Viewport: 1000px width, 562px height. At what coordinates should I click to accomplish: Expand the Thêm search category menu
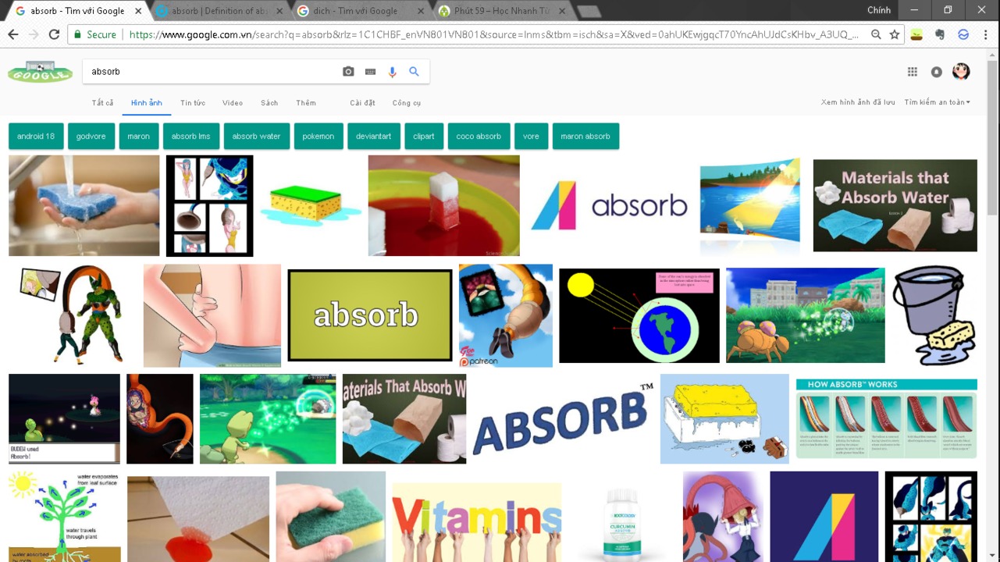306,103
